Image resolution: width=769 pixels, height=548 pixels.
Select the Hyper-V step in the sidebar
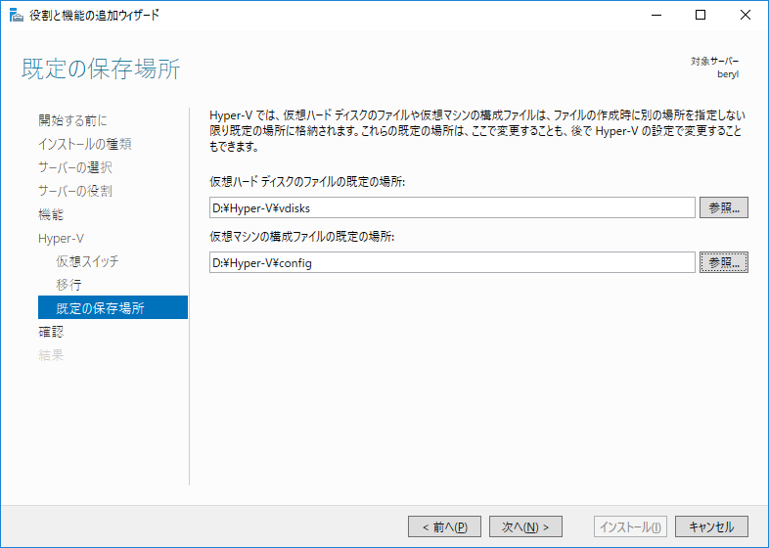click(62, 239)
